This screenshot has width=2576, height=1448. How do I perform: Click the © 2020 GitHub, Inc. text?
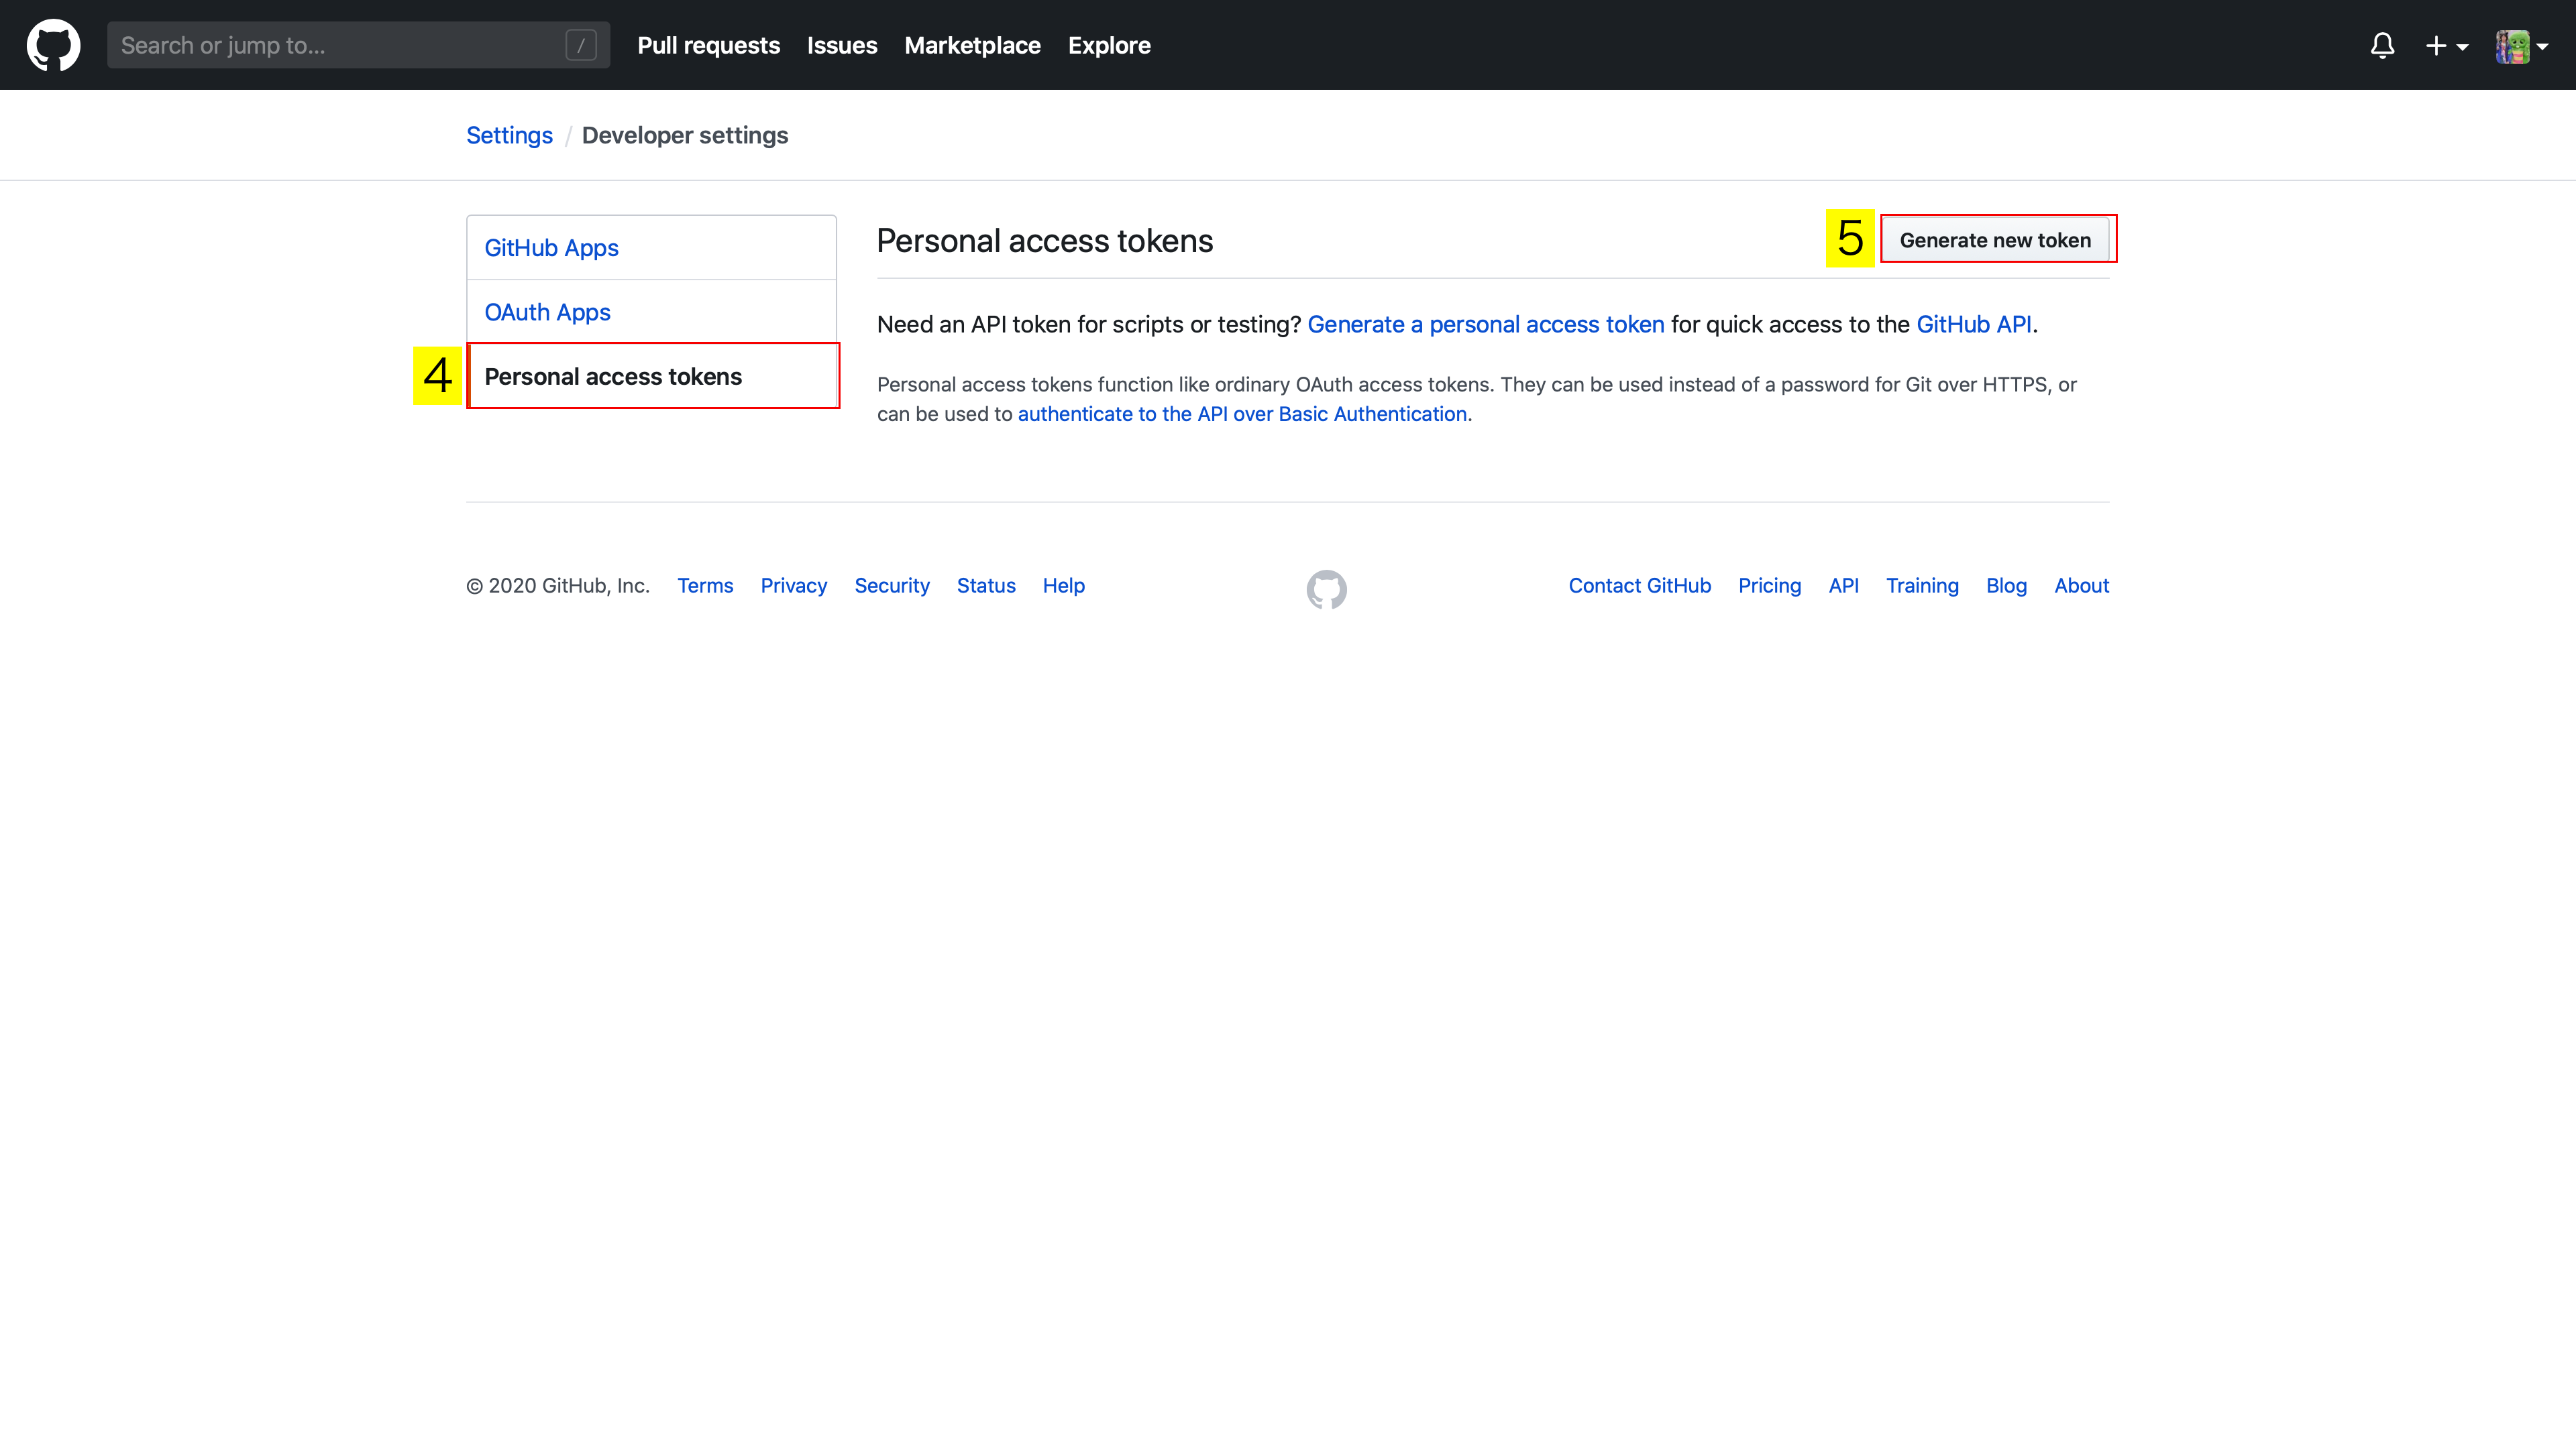(x=558, y=586)
